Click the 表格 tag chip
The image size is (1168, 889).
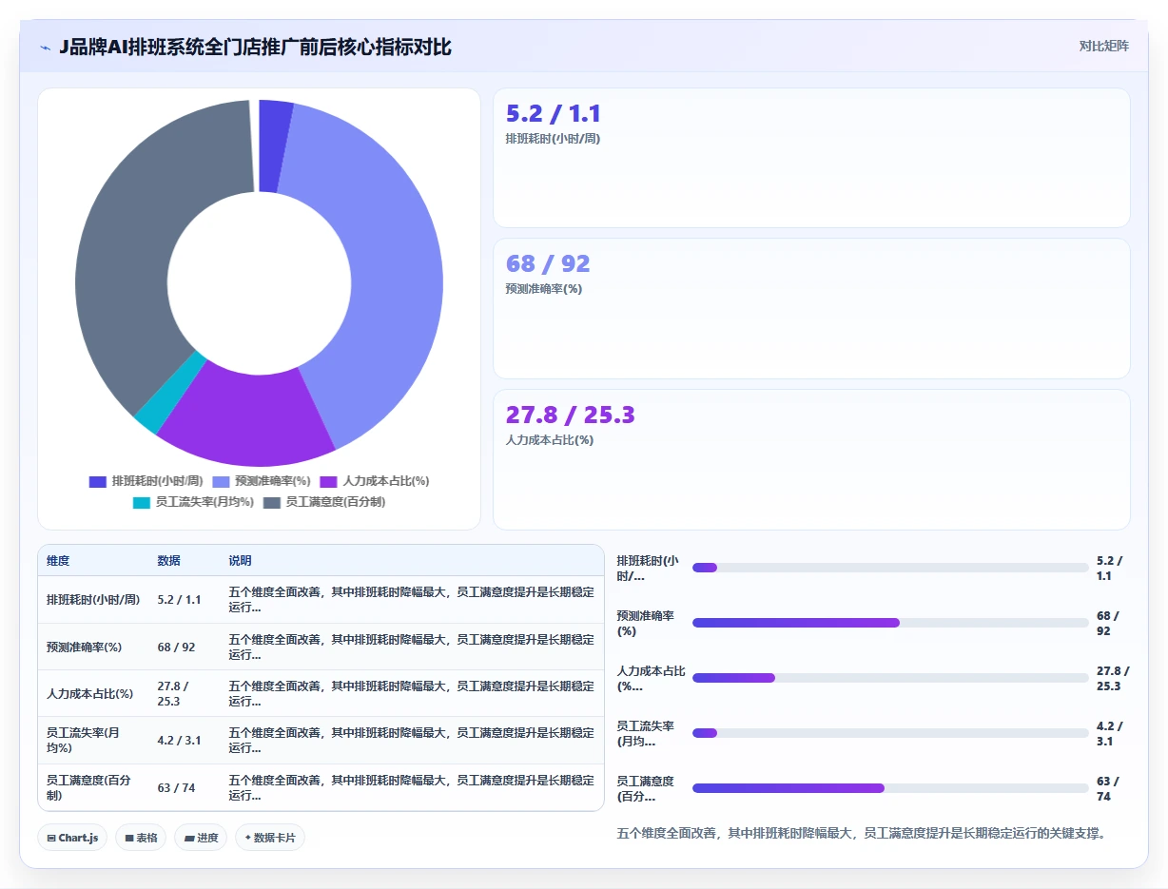141,838
